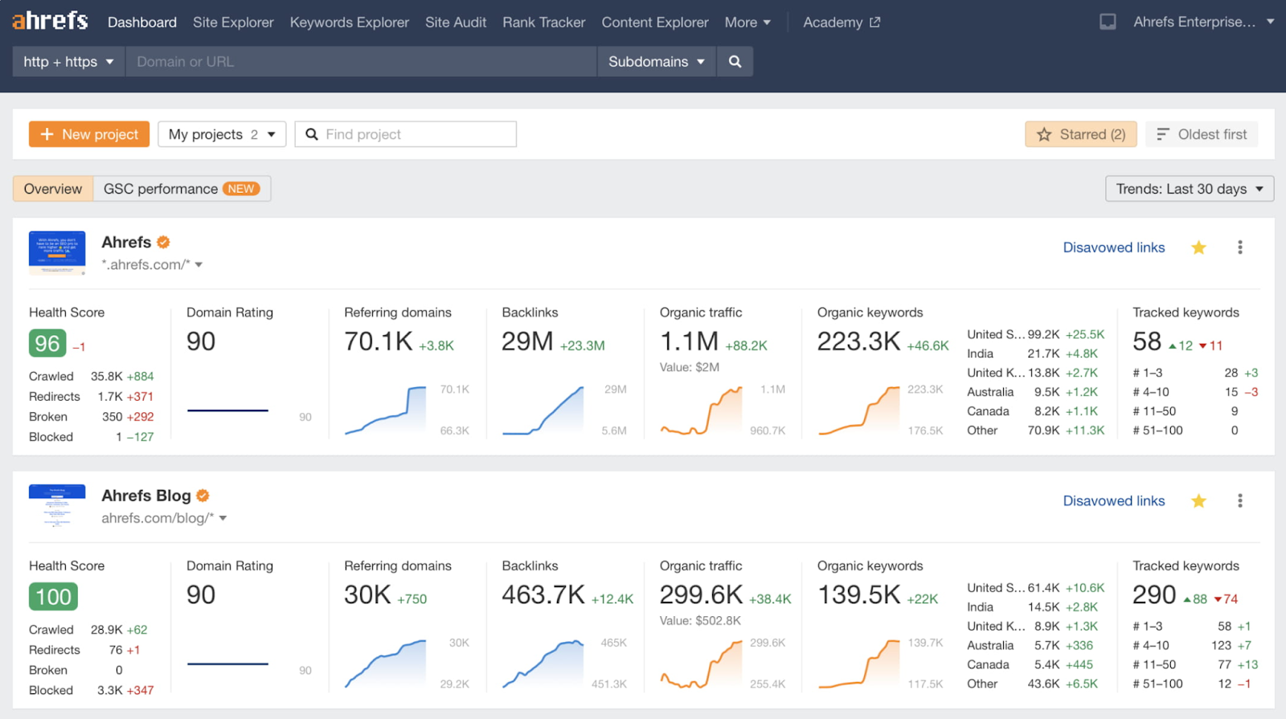Expand the http + https protocol dropdown
Screen dimensions: 1286x719
click(68, 62)
